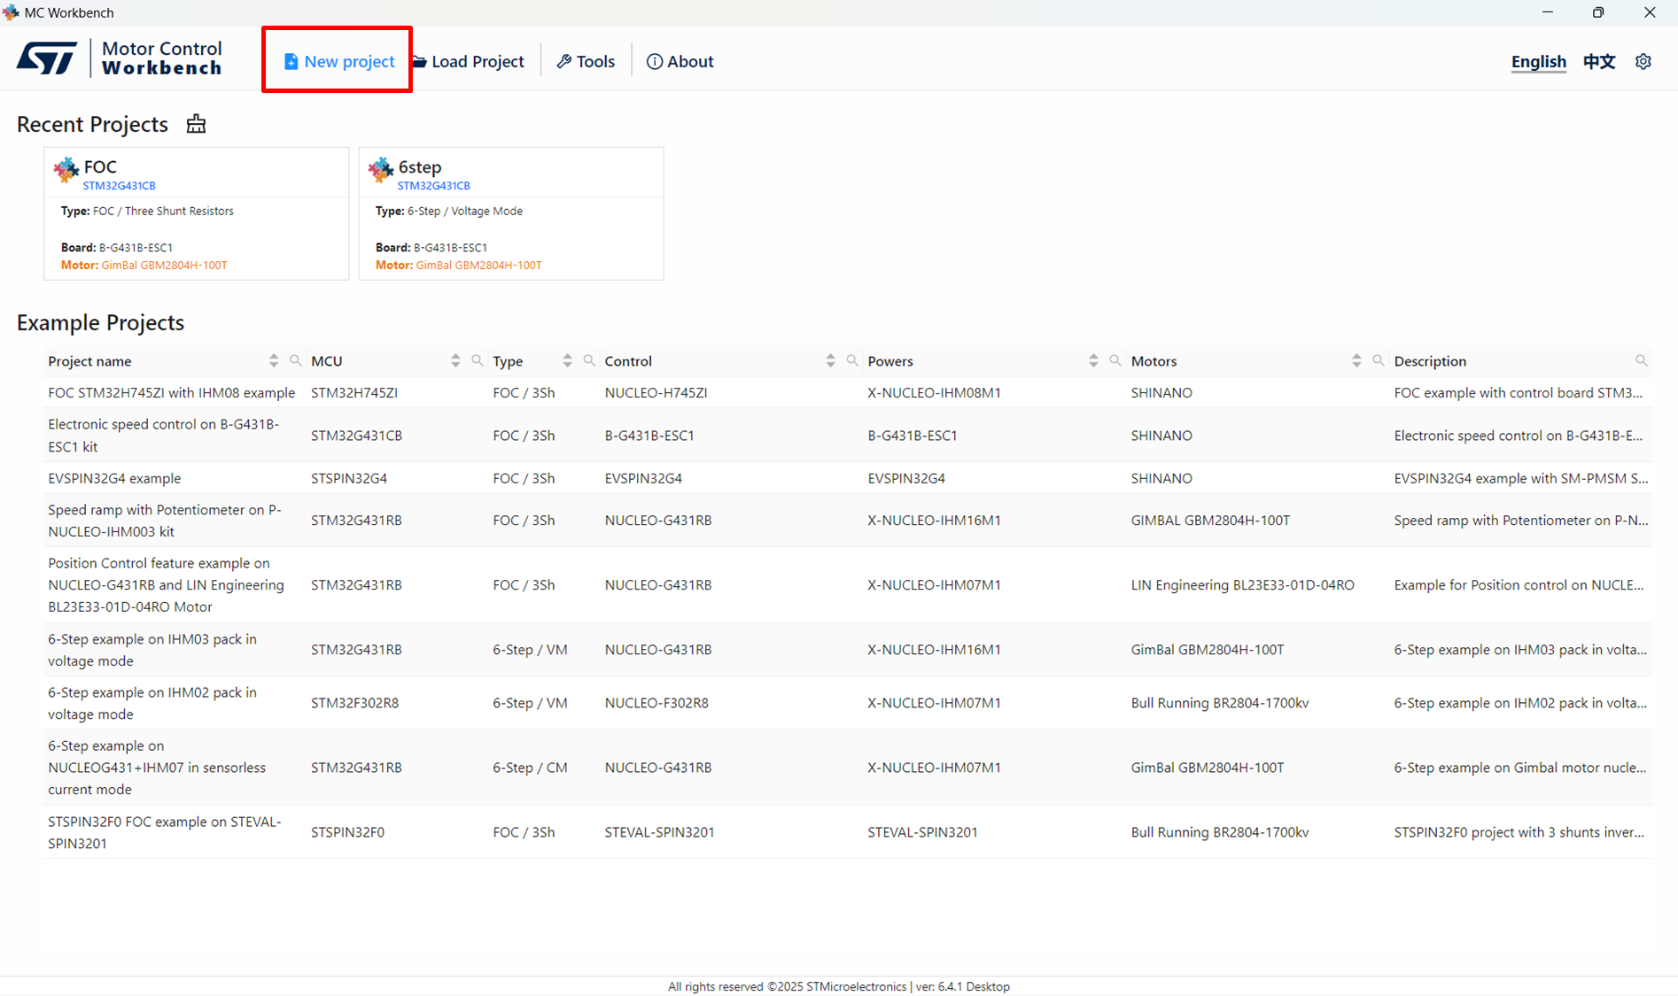Click the ST logo
The width and height of the screenshot is (1678, 996).
47,58
